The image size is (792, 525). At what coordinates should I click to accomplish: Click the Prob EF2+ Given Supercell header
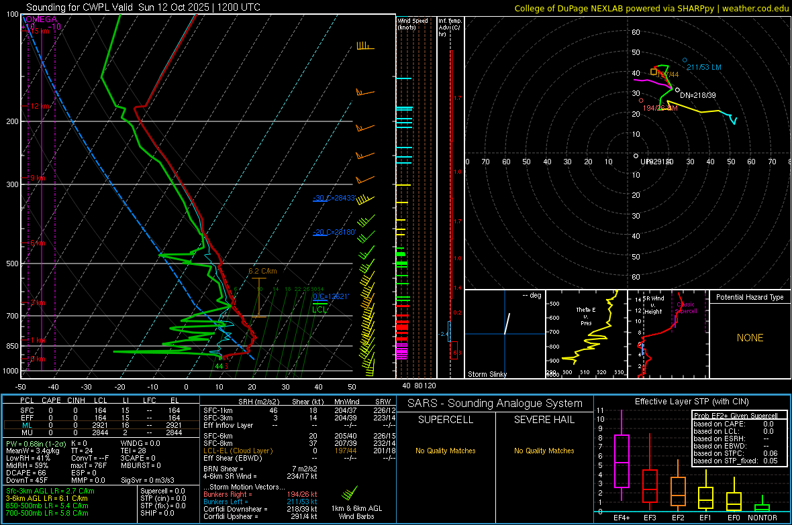pos(736,416)
